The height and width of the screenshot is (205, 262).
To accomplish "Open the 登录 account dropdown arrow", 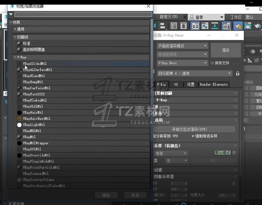I will coord(222,17).
